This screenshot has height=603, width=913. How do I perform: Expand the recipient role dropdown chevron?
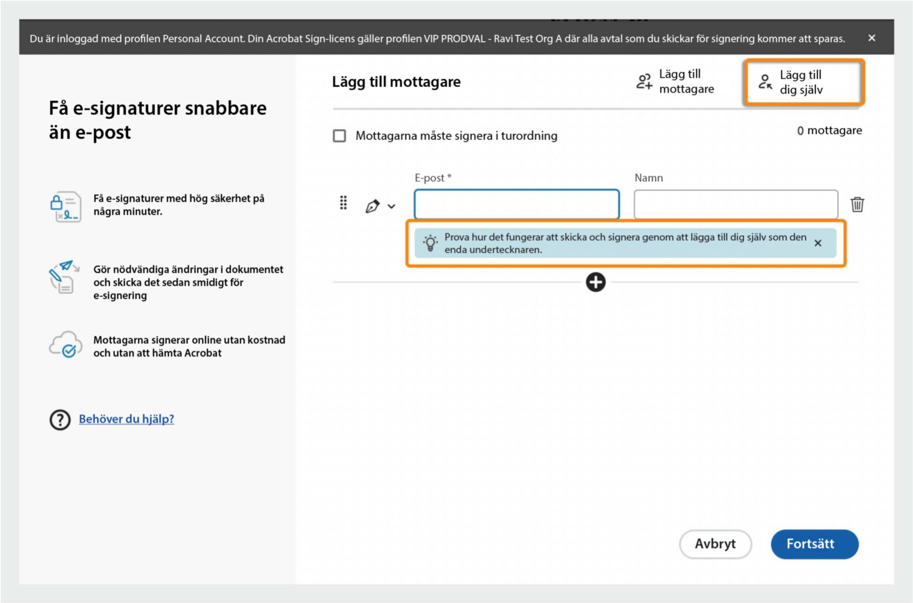[x=391, y=206]
